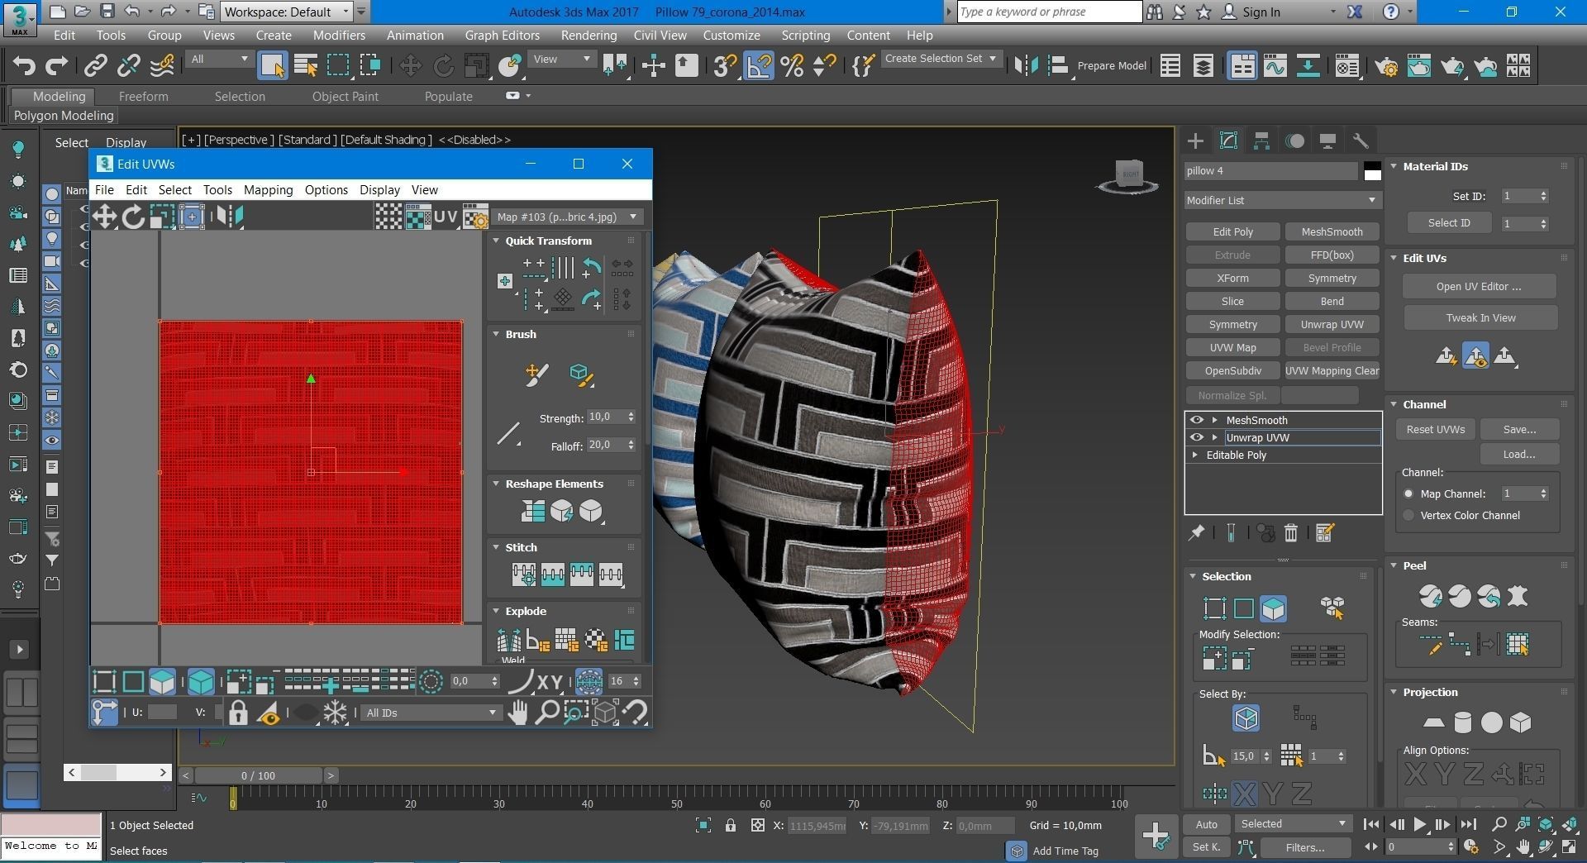The width and height of the screenshot is (1587, 863).
Task: Open the Hierarchy command panel tab
Action: [x=1261, y=141]
